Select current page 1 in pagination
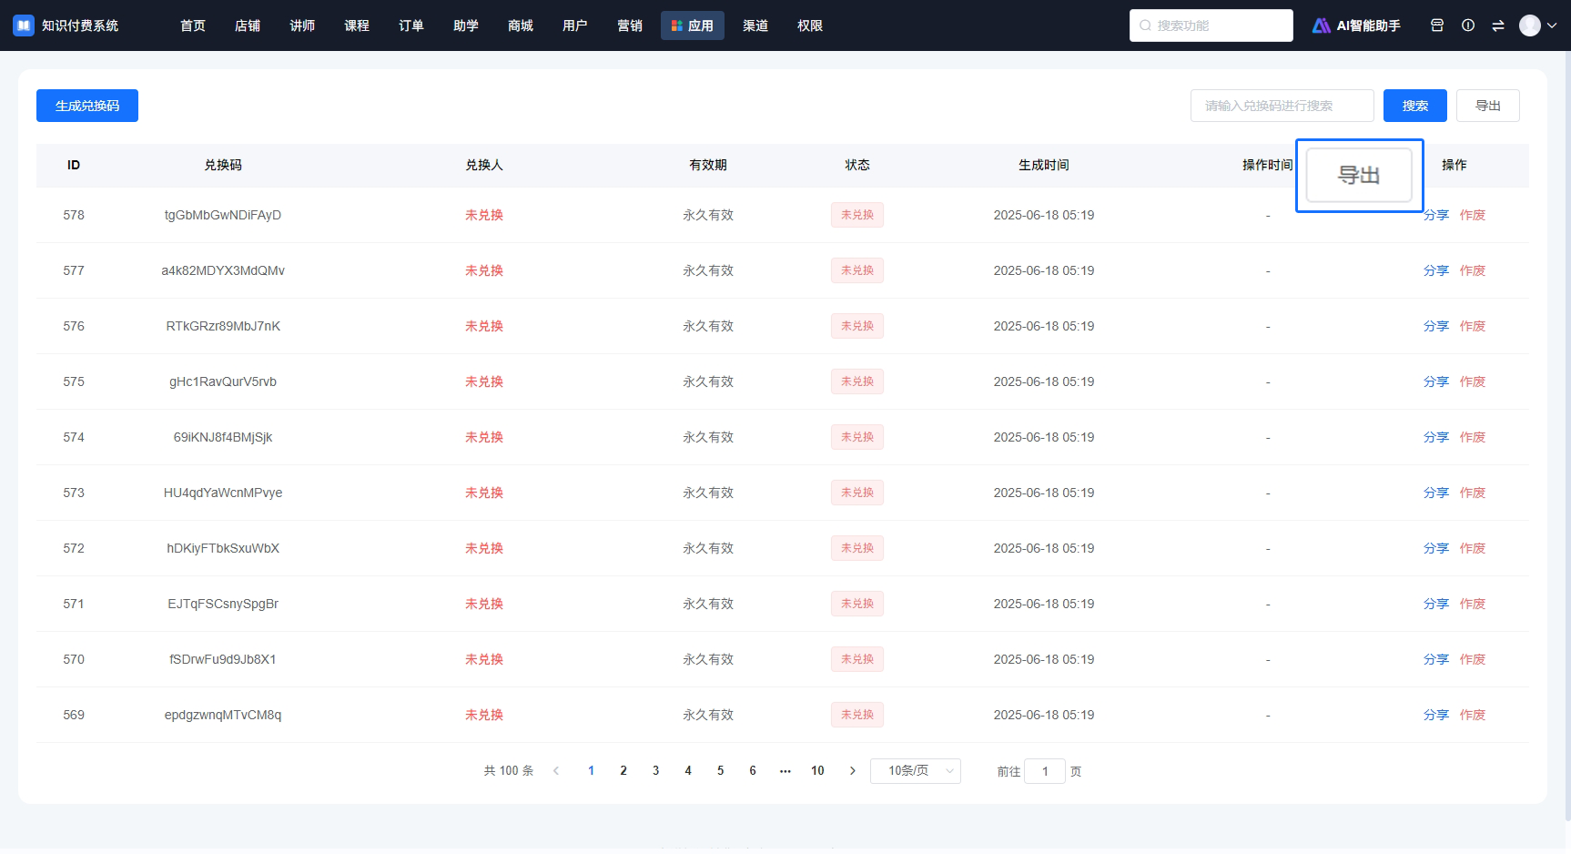The width and height of the screenshot is (1571, 854). click(x=591, y=771)
